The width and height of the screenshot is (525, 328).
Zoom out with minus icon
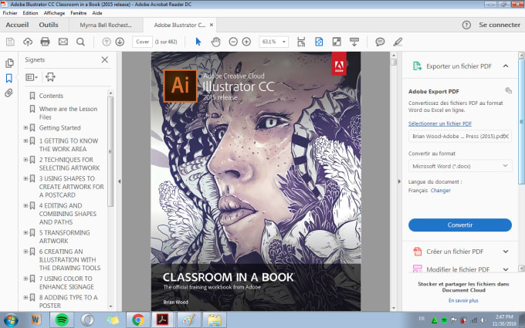pyautogui.click(x=233, y=42)
